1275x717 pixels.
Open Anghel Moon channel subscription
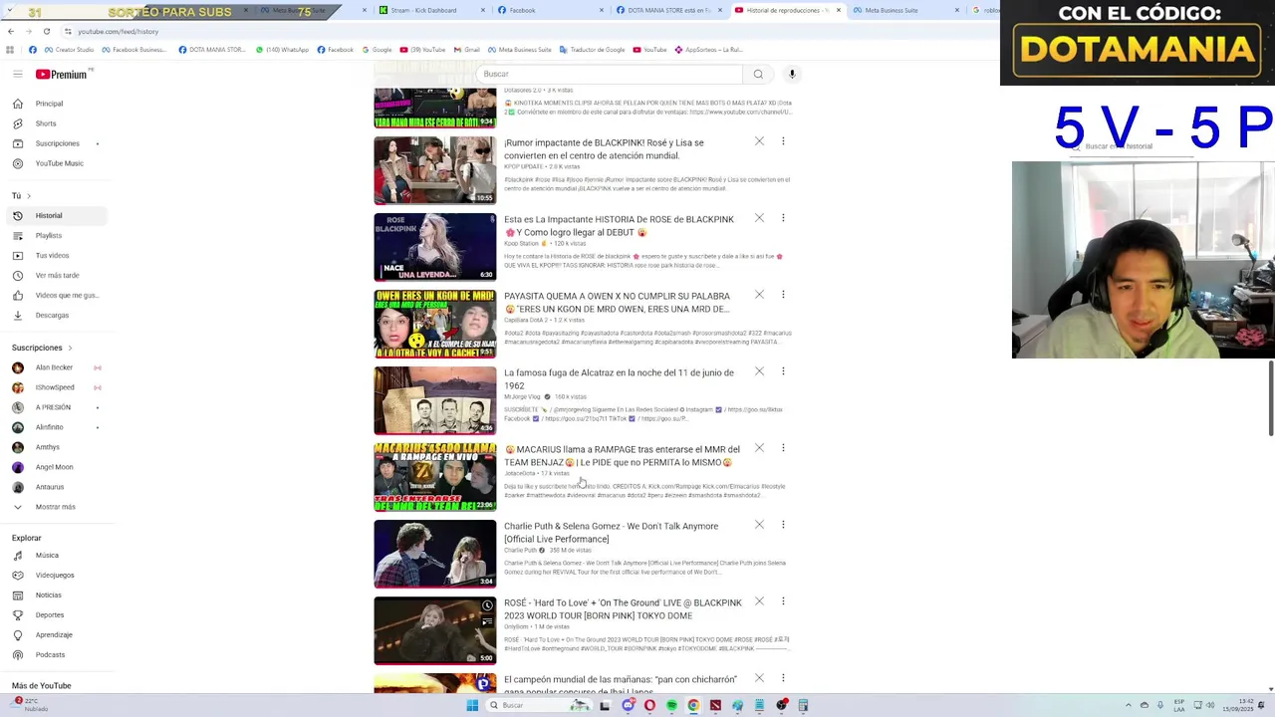point(54,467)
